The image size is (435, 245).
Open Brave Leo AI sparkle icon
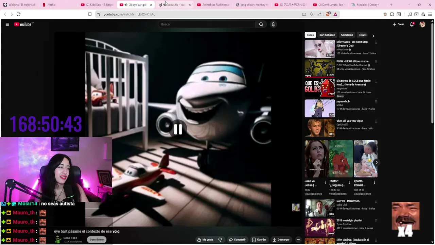[423, 14]
